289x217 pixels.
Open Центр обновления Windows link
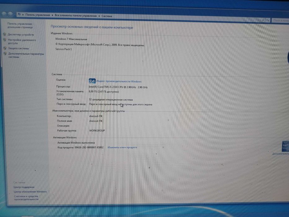30,192
